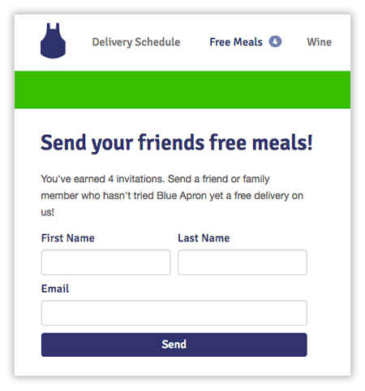
Task: Click the 'free delivery on us!' text
Action: (x=172, y=204)
